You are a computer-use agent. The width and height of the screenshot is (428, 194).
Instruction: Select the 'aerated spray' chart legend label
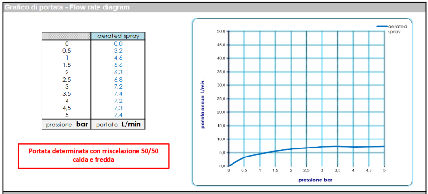(x=399, y=29)
